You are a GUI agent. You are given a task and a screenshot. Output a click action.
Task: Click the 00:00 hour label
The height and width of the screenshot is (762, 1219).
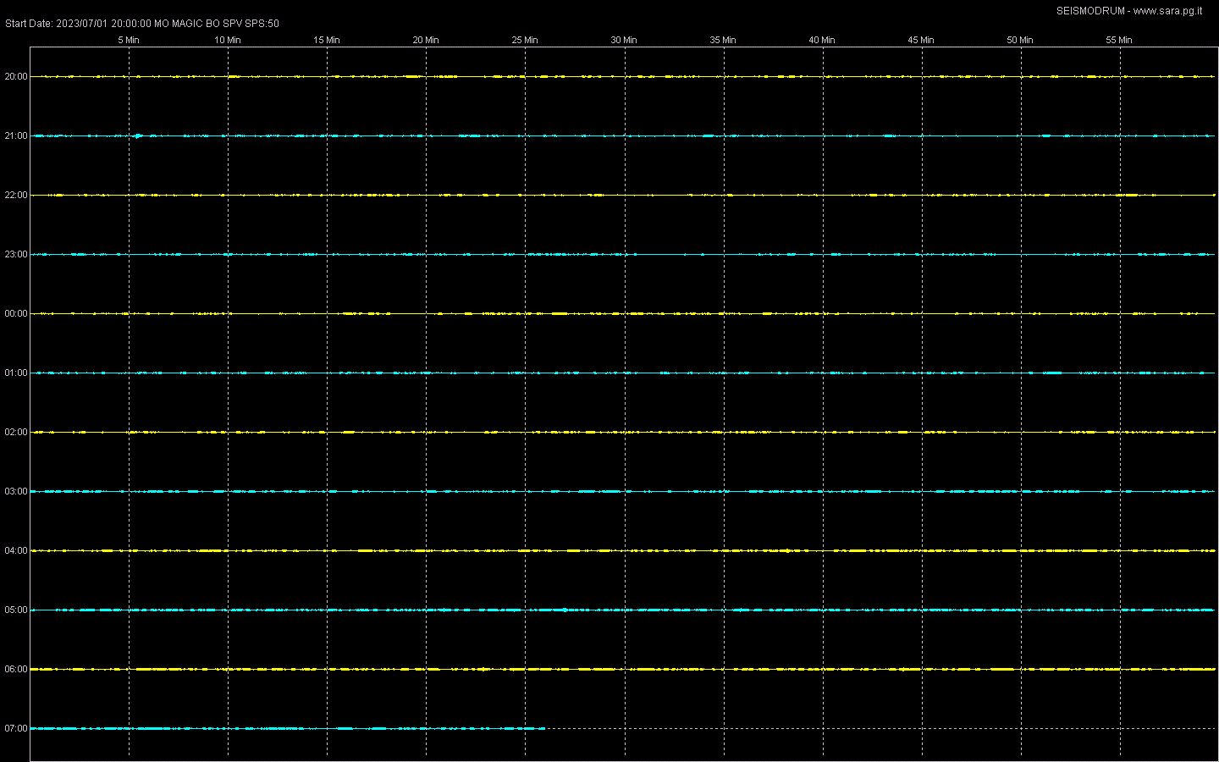(x=16, y=313)
